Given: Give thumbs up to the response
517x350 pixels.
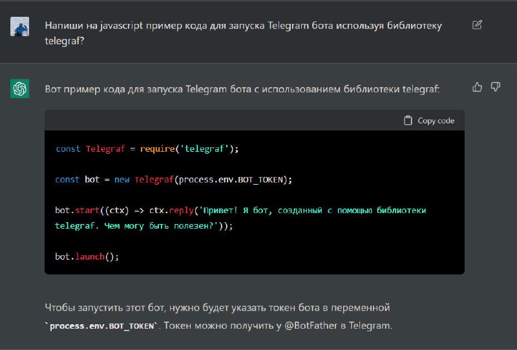Looking at the screenshot, I should [477, 87].
